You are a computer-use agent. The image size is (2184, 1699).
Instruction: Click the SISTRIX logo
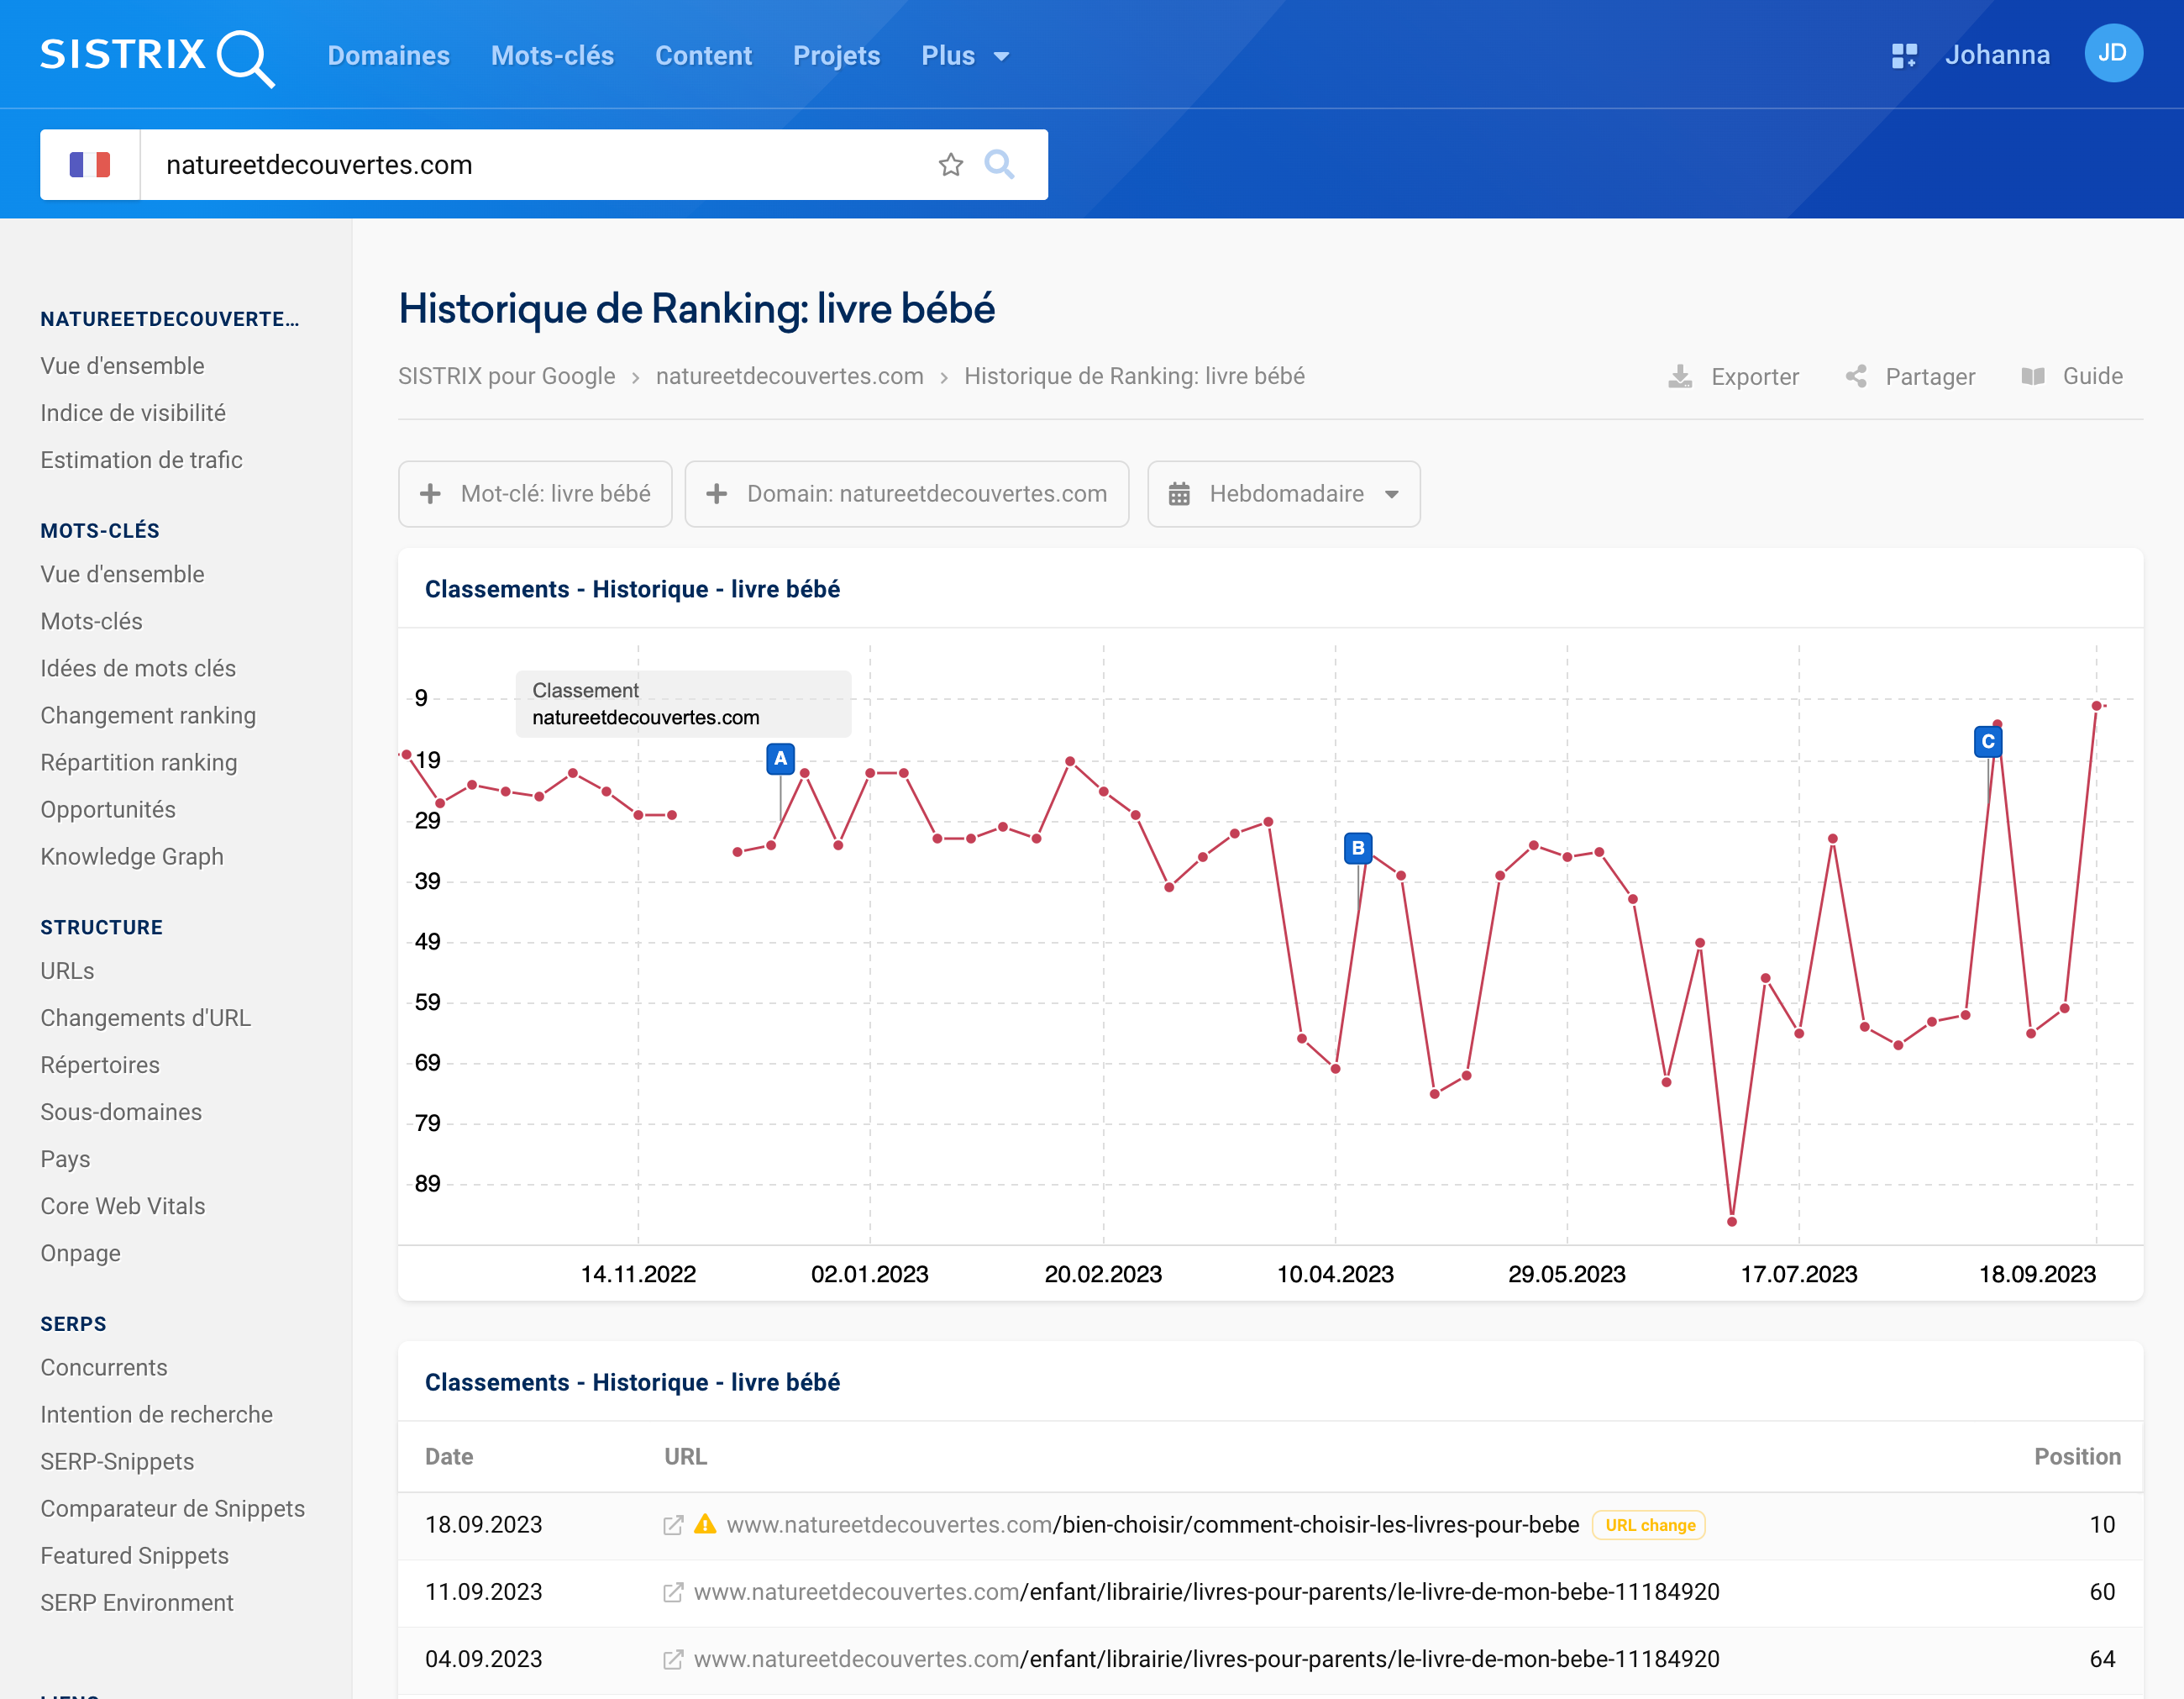coord(157,56)
